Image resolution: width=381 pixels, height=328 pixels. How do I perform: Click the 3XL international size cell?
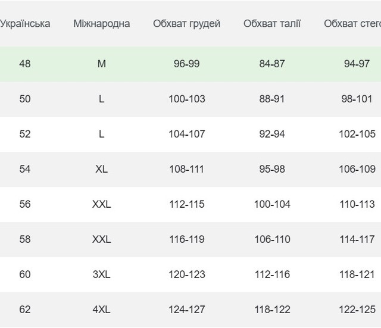tap(102, 274)
